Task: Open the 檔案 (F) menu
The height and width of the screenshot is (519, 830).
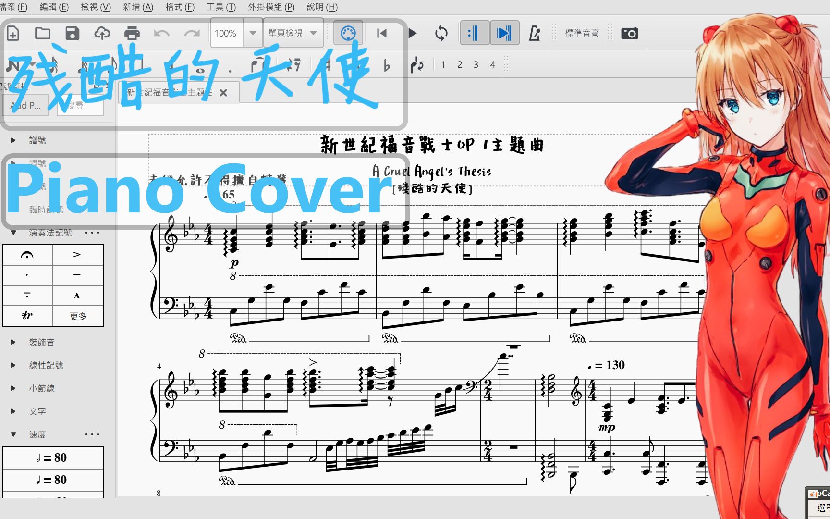Action: [14, 7]
